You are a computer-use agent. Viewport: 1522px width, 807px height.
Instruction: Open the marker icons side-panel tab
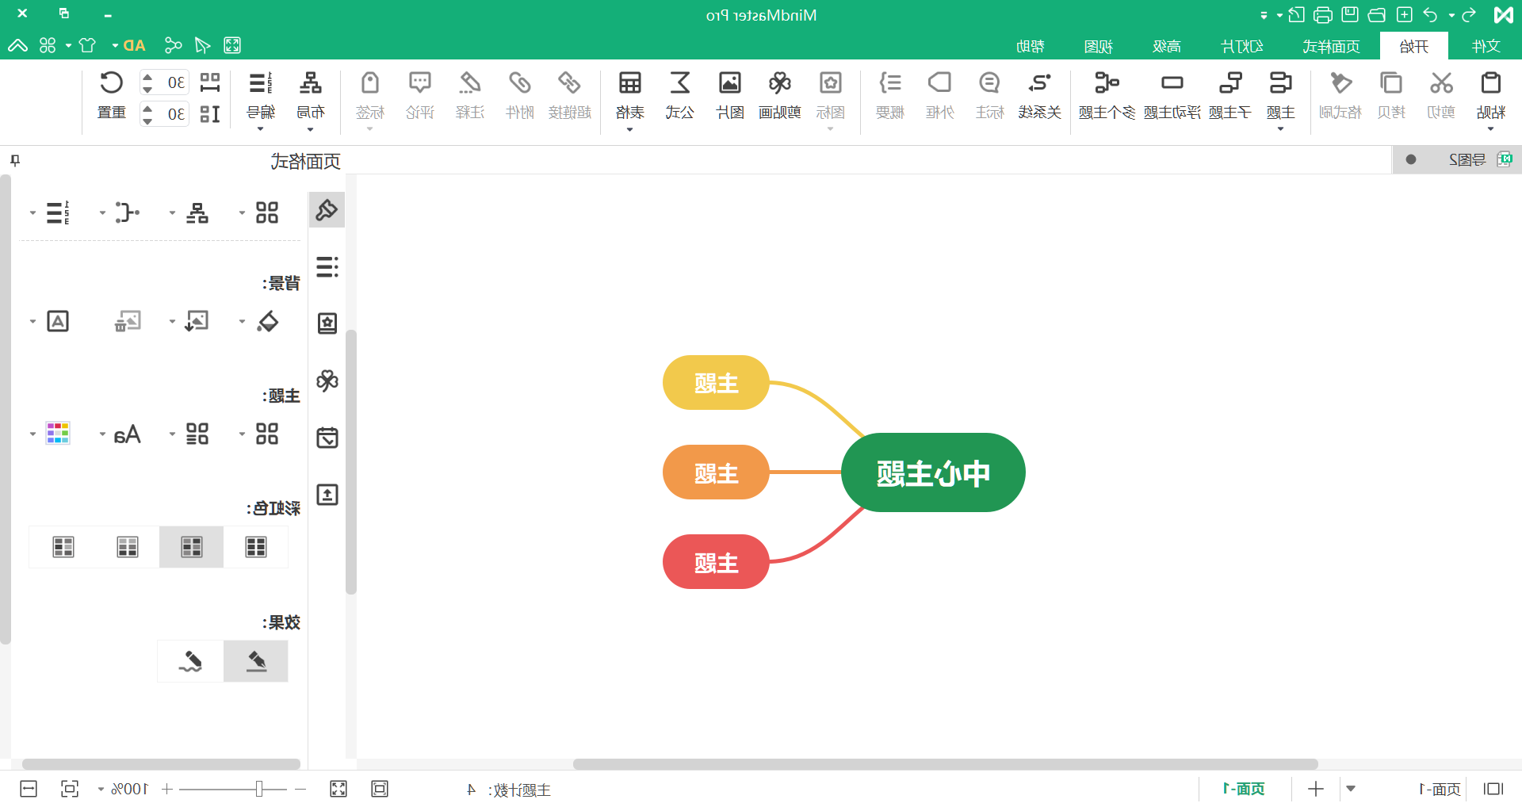[x=327, y=323]
